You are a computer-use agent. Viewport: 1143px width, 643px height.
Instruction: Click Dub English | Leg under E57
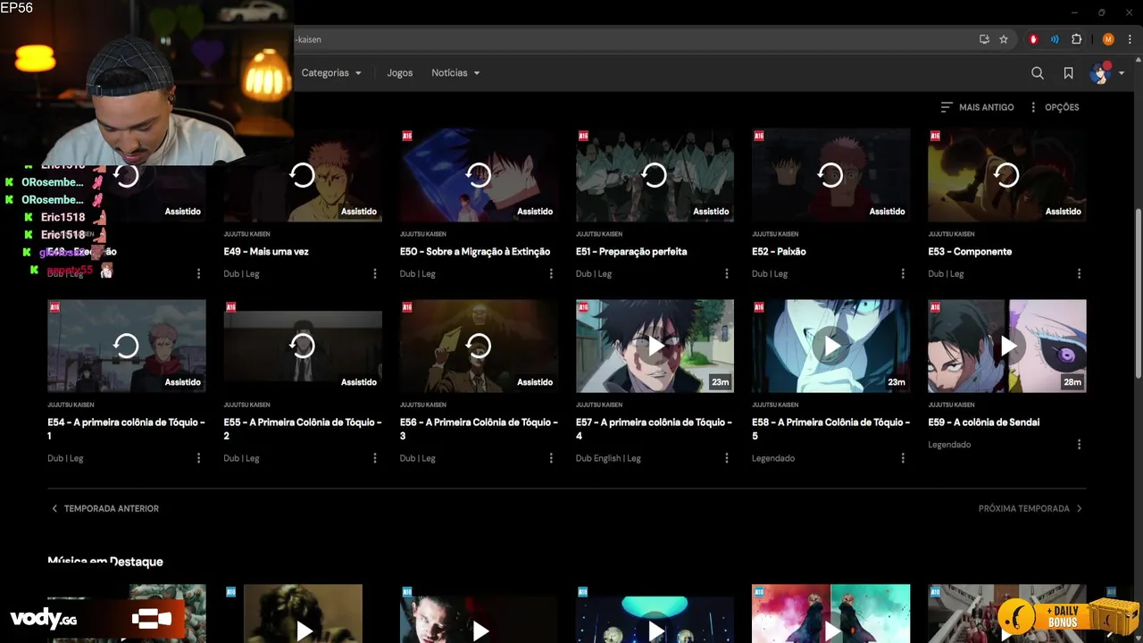point(608,458)
